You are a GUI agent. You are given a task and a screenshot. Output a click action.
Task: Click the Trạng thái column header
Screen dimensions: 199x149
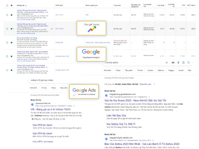[117, 6]
